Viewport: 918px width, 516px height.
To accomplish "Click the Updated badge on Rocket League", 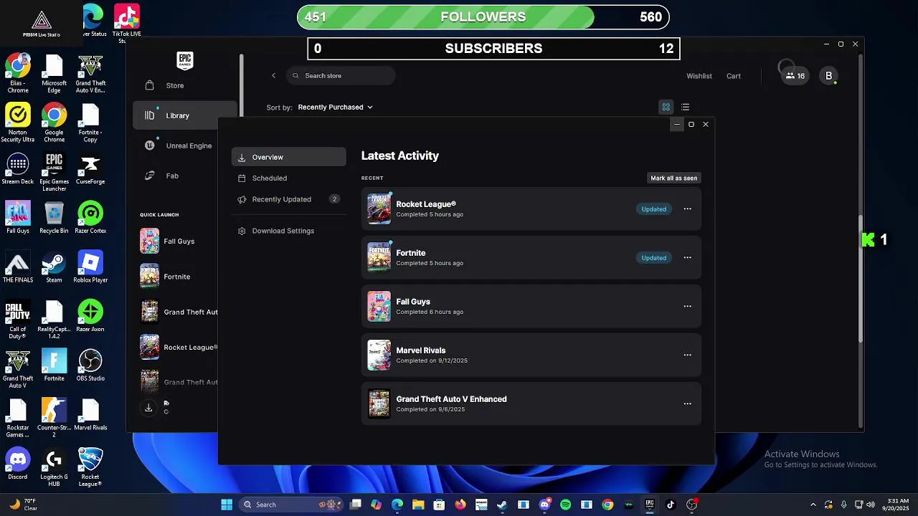I will coord(653,209).
